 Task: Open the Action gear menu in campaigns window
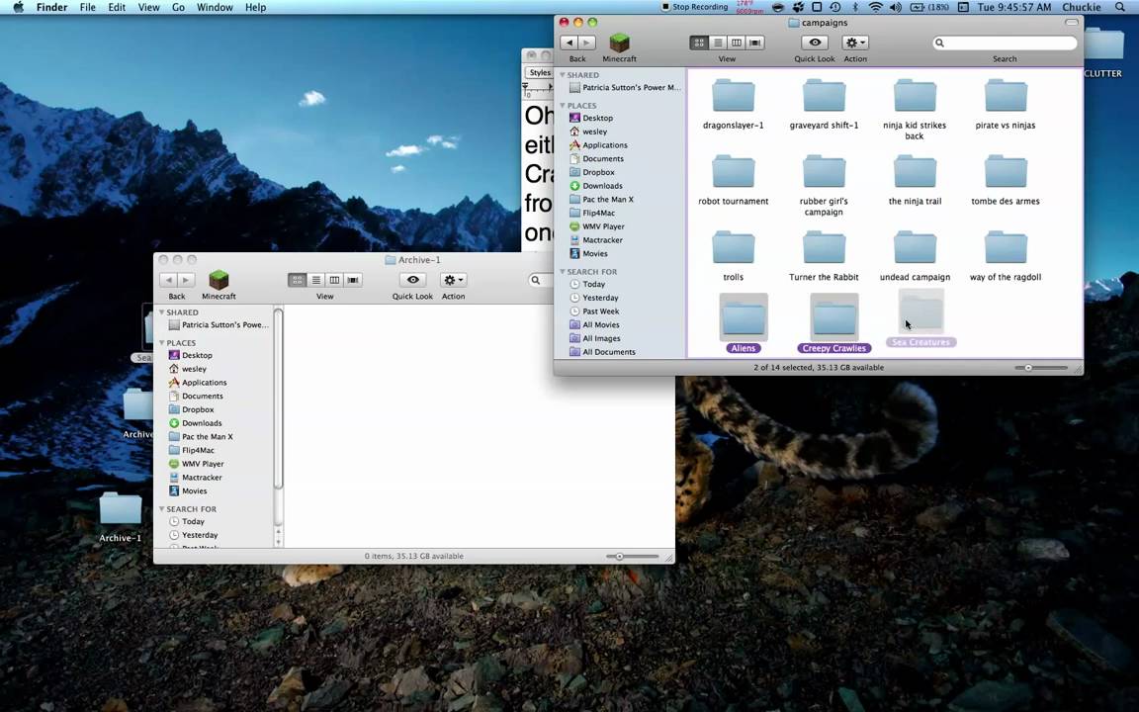[855, 43]
